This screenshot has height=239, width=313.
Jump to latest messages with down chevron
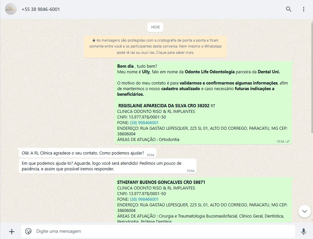304,211
